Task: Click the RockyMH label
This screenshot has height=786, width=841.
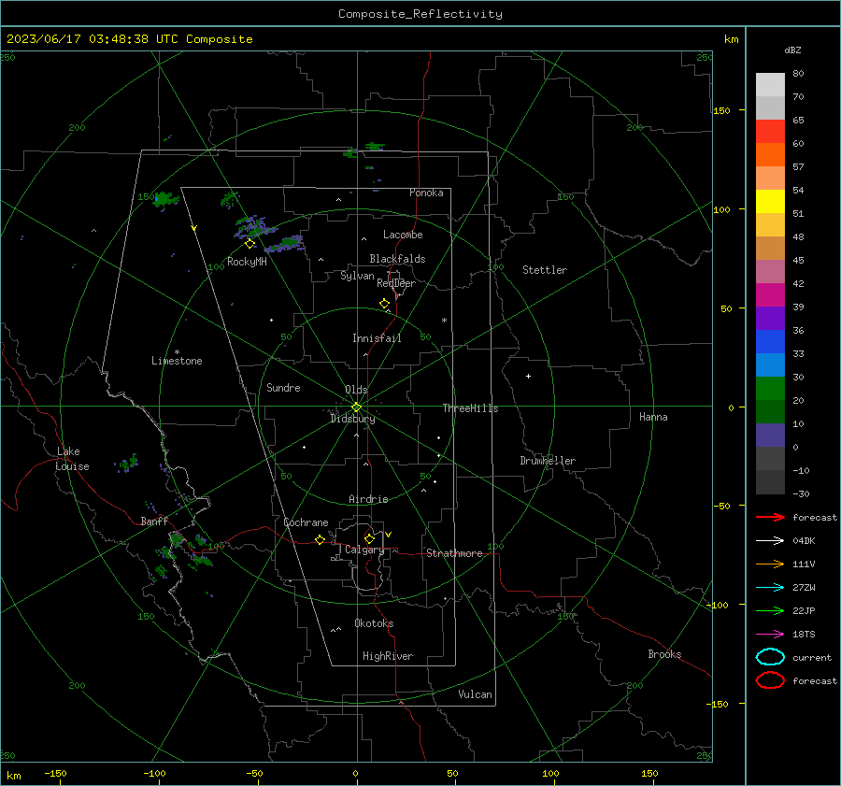Action: [x=247, y=262]
